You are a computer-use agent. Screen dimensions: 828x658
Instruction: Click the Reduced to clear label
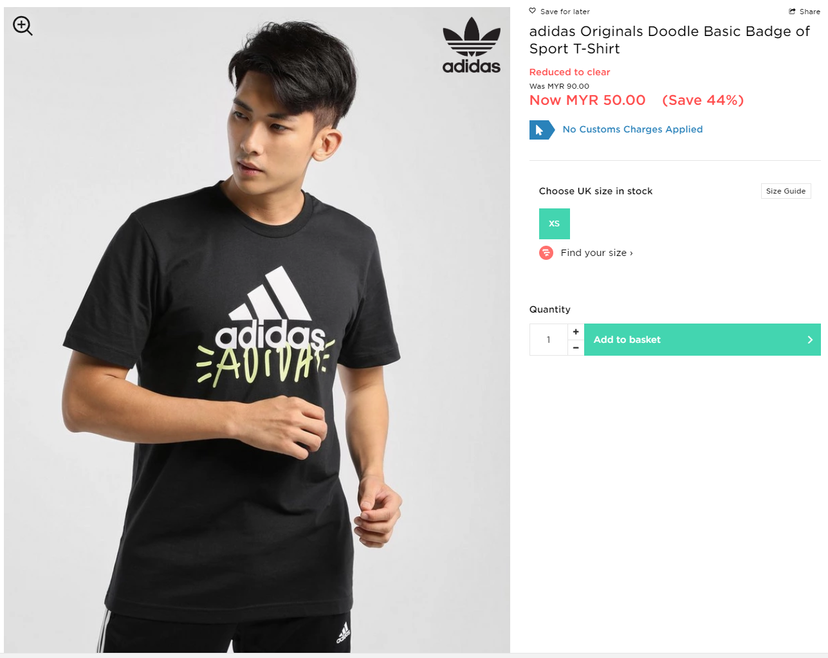pyautogui.click(x=569, y=72)
